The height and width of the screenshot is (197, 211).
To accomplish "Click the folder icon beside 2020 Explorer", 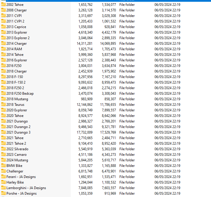I will (x=3, y=110).
